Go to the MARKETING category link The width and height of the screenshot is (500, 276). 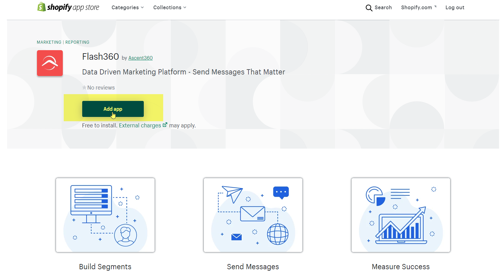(49, 42)
